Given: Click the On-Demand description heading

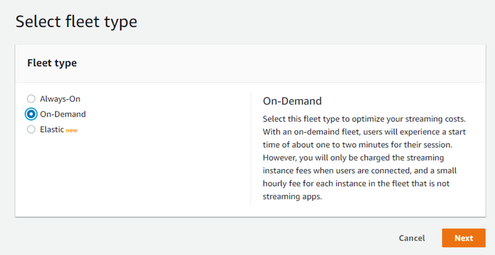Looking at the screenshot, I should click(x=292, y=101).
